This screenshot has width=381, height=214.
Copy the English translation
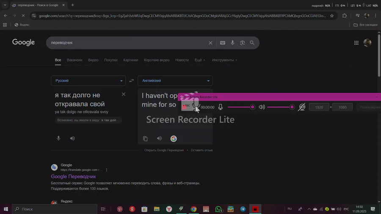tap(145, 139)
